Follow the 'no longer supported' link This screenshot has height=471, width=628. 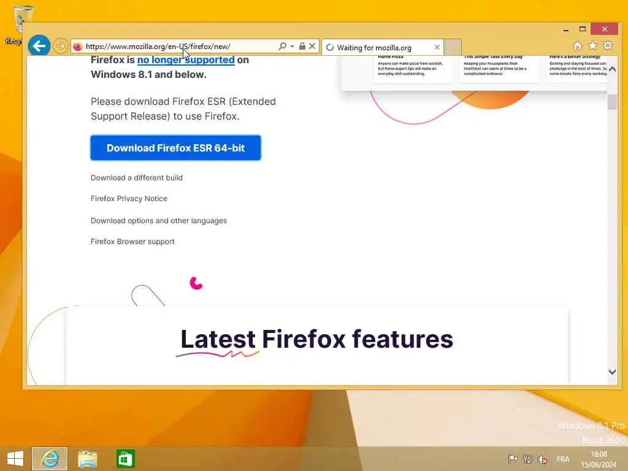coord(186,59)
